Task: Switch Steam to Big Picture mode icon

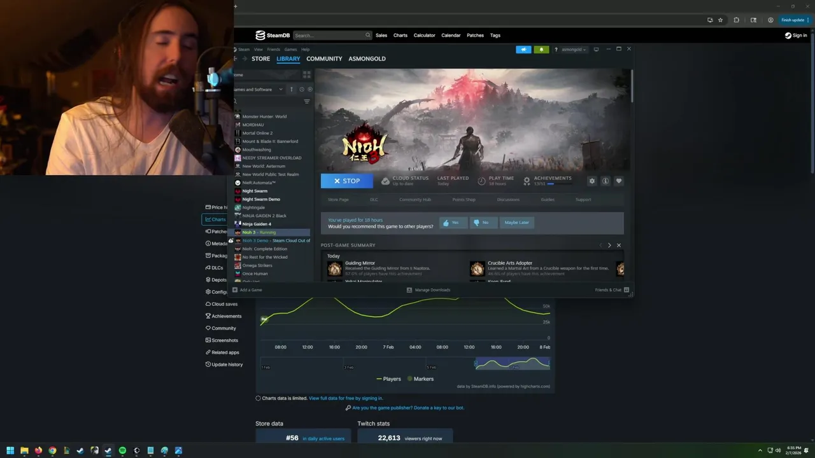Action: click(596, 49)
